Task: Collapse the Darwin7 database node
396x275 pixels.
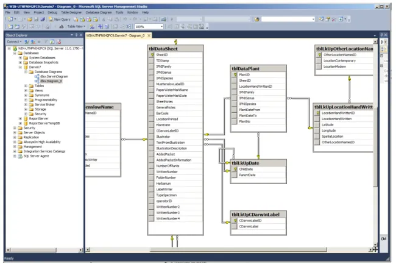Action: coord(20,67)
